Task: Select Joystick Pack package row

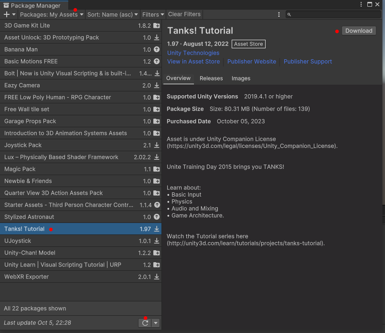Action: pos(81,145)
